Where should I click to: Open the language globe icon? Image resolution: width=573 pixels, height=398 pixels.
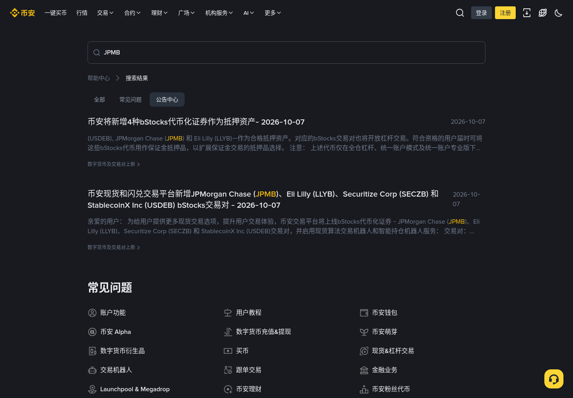coord(543,13)
